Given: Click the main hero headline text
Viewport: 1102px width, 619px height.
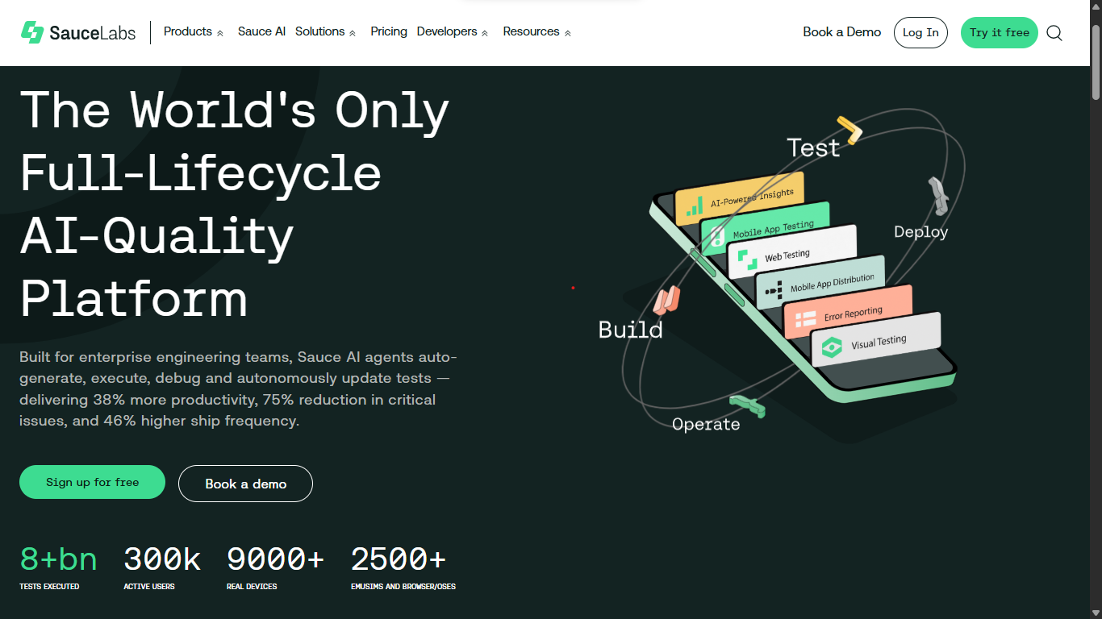Looking at the screenshot, I should pos(235,203).
